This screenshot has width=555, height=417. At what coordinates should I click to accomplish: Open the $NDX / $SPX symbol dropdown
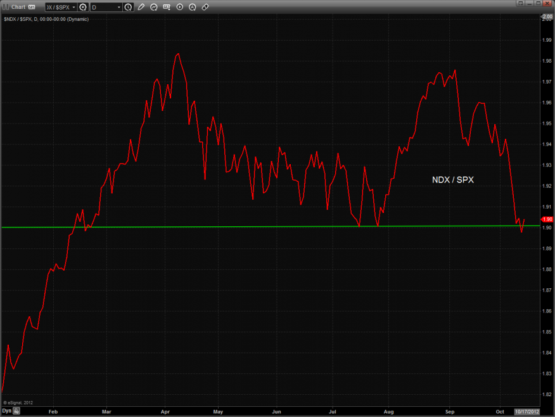coord(61,7)
